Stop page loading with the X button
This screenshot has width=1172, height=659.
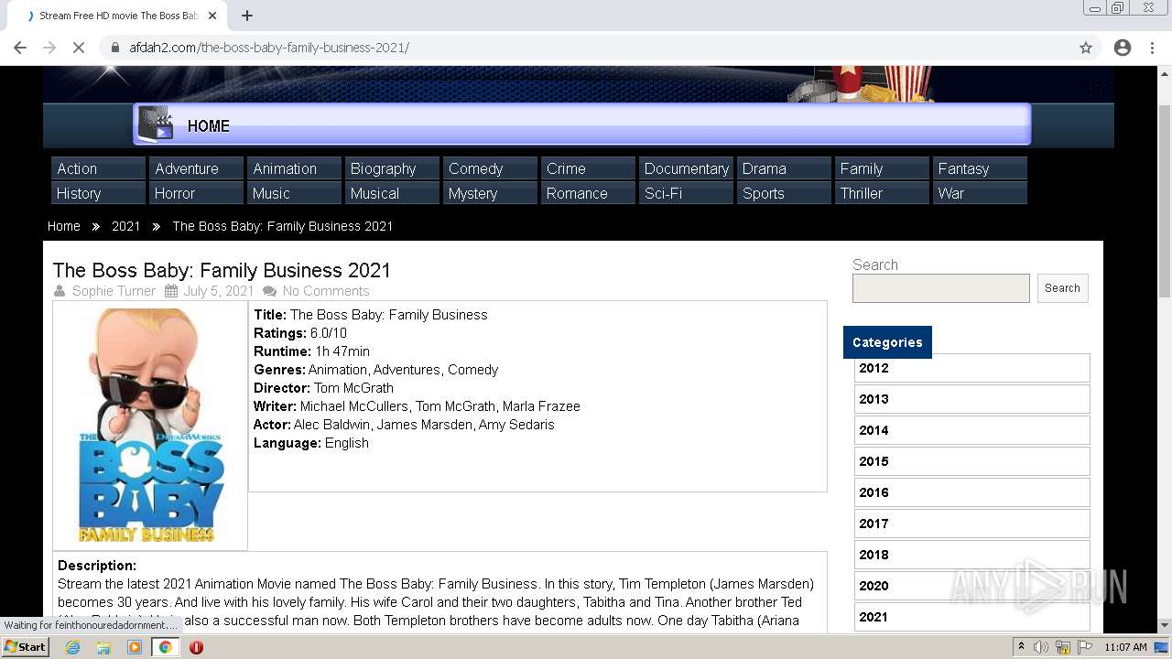tap(79, 48)
